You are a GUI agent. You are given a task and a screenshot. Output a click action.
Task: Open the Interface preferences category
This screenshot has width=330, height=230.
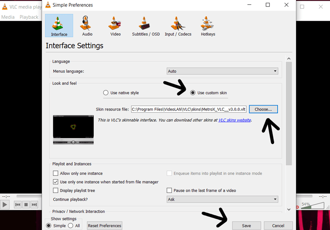point(59,26)
